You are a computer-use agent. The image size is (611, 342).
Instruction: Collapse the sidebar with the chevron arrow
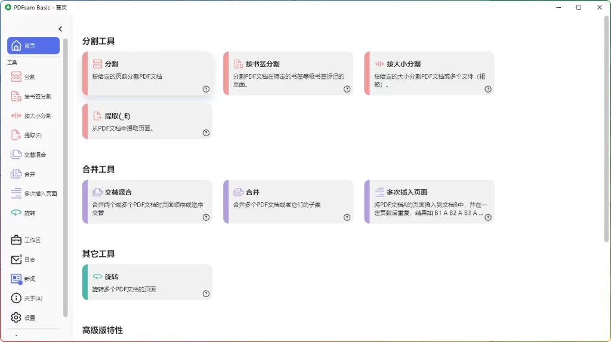tap(60, 29)
